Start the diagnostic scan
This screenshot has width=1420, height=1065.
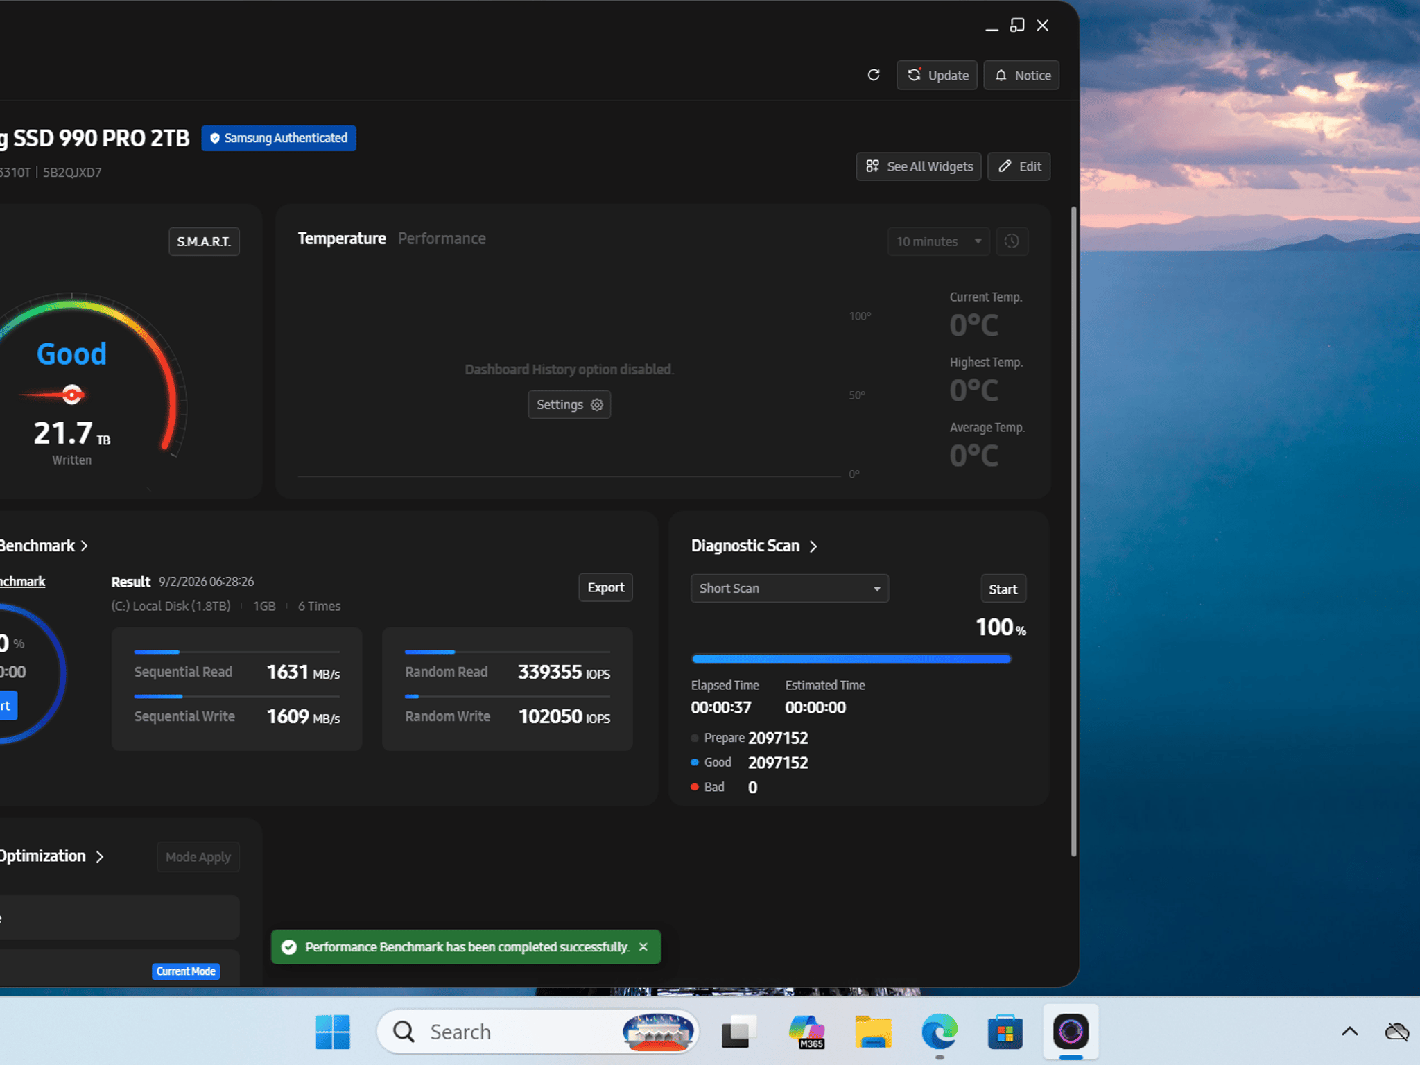pyautogui.click(x=1003, y=589)
